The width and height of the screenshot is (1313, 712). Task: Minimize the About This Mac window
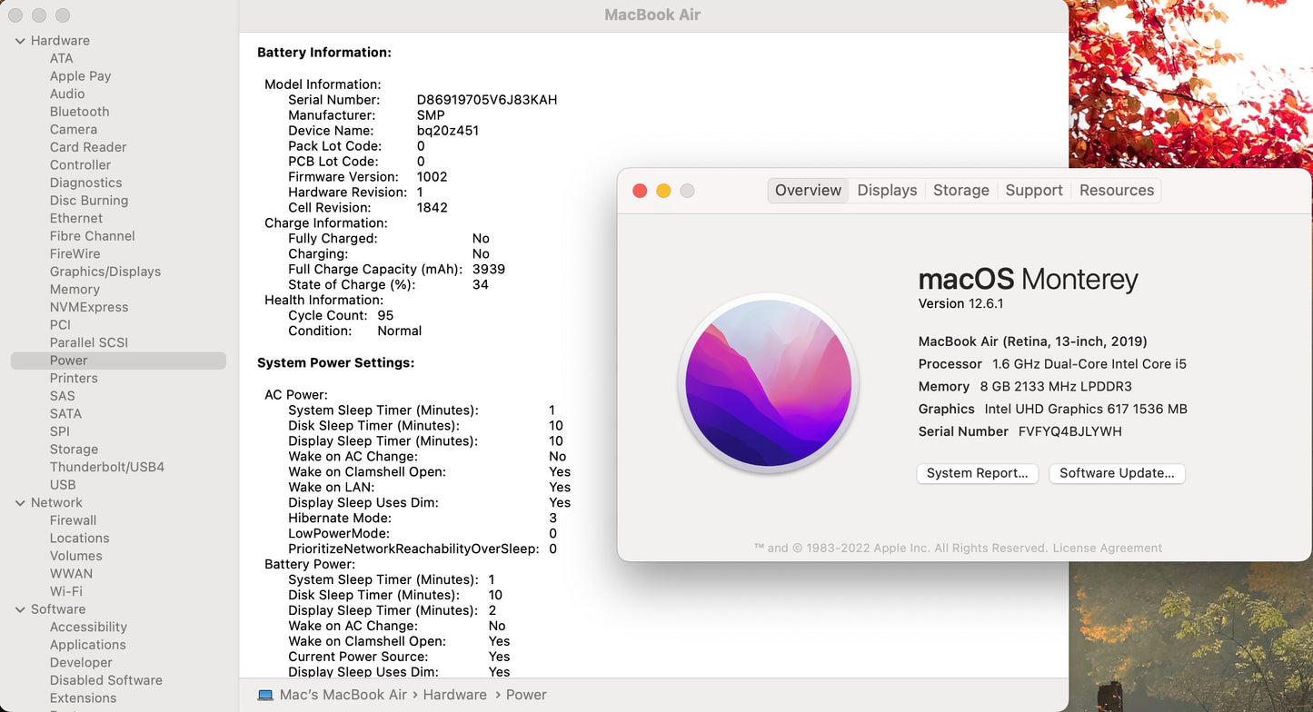[663, 191]
